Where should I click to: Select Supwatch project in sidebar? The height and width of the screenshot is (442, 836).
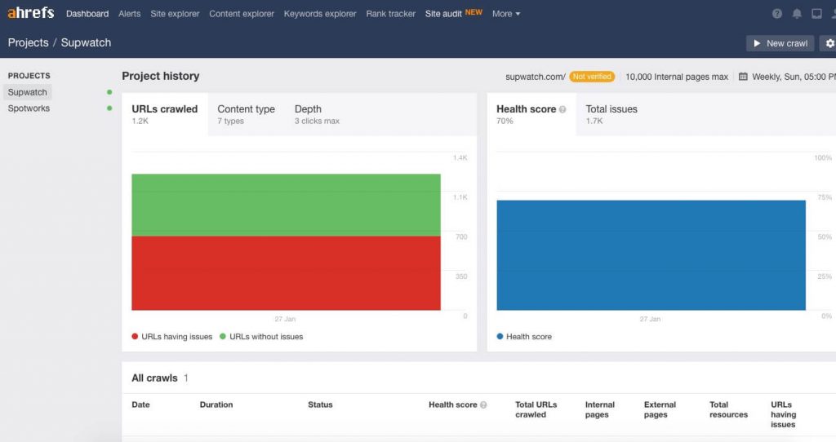click(27, 92)
